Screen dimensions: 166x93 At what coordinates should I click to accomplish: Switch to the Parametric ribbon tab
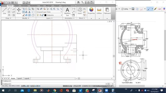[x=34, y=6]
